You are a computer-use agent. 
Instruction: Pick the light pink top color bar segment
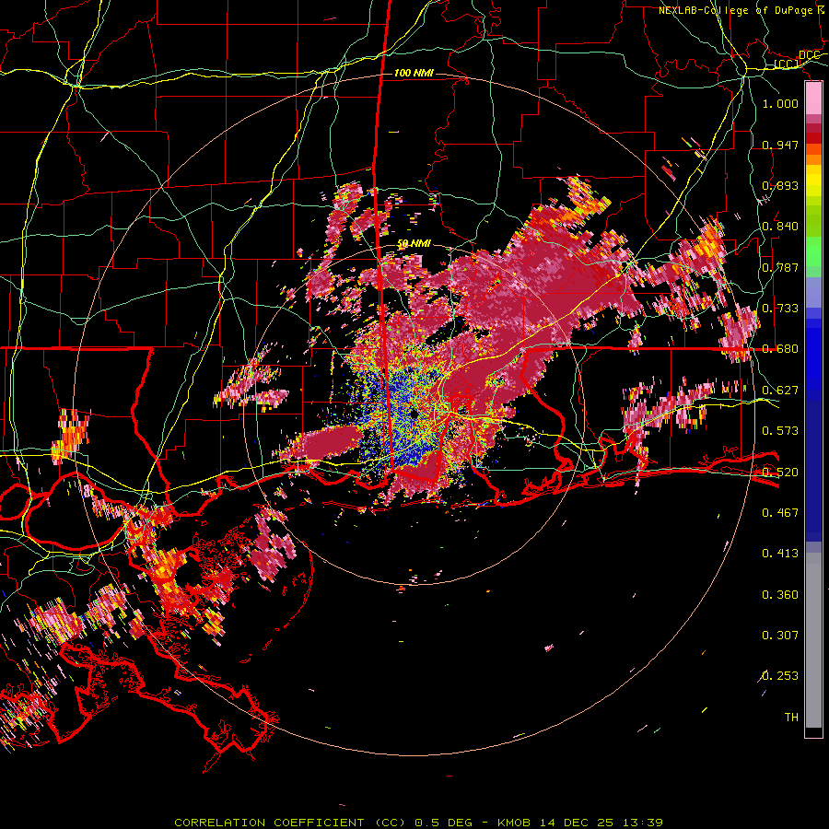813,98
